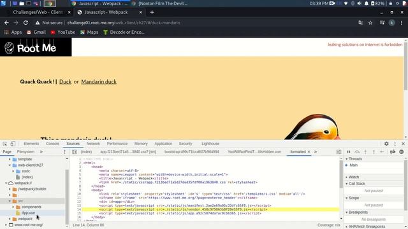Open Chrome three-dot menu
The image size is (408, 229).
[402, 23]
